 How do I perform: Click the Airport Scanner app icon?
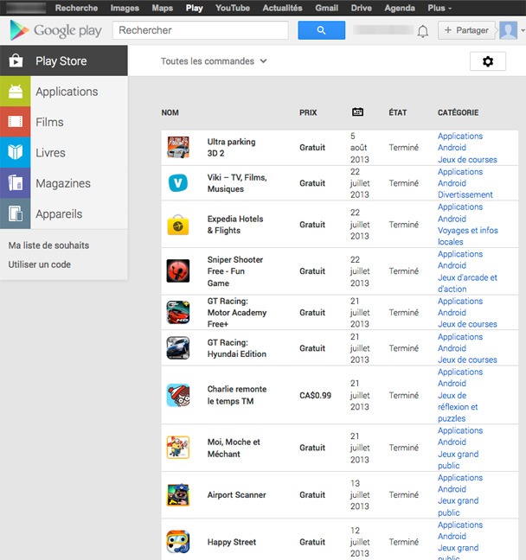point(178,495)
